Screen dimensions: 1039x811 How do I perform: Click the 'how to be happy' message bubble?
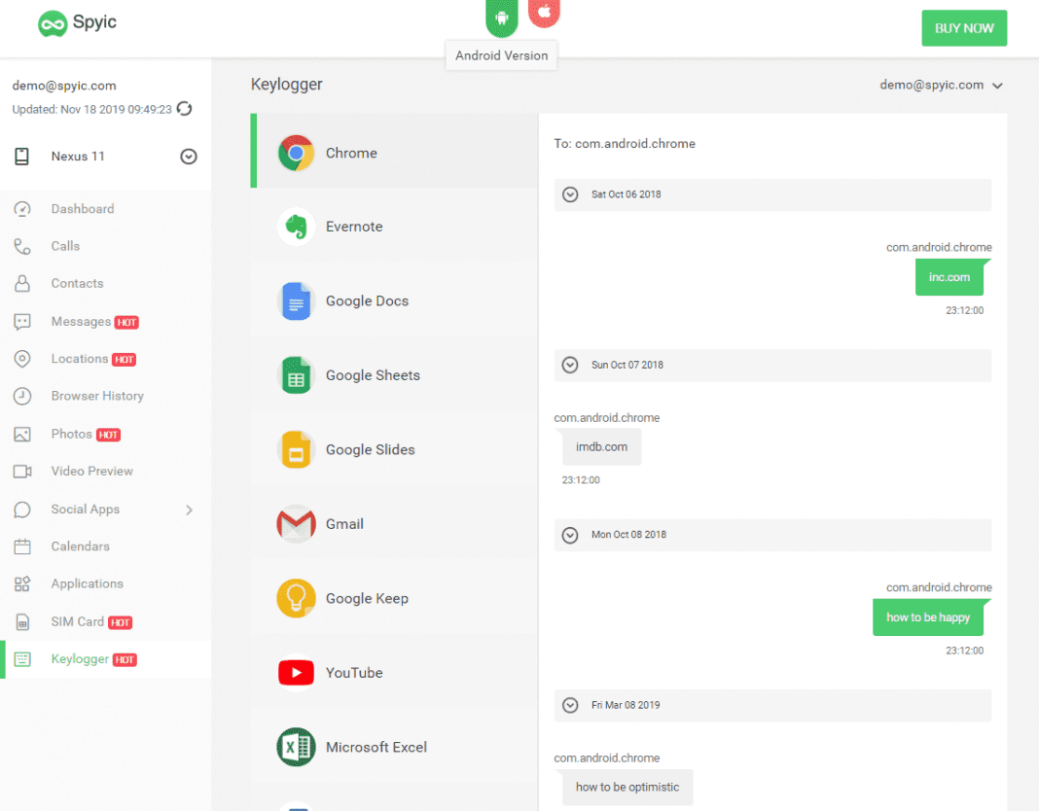tap(928, 617)
